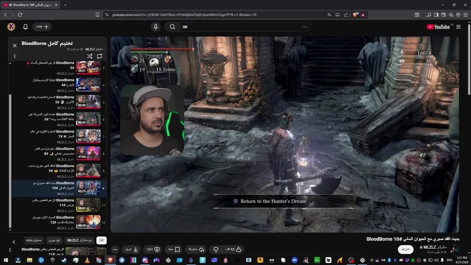471x265 pixels.
Task: Bookmark this page in the address bar
Action: point(97,15)
